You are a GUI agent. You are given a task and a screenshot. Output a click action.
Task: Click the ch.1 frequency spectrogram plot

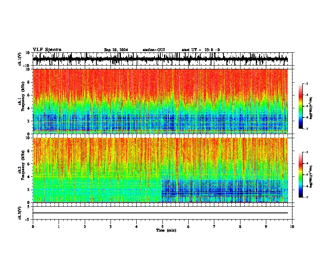pos(160,101)
